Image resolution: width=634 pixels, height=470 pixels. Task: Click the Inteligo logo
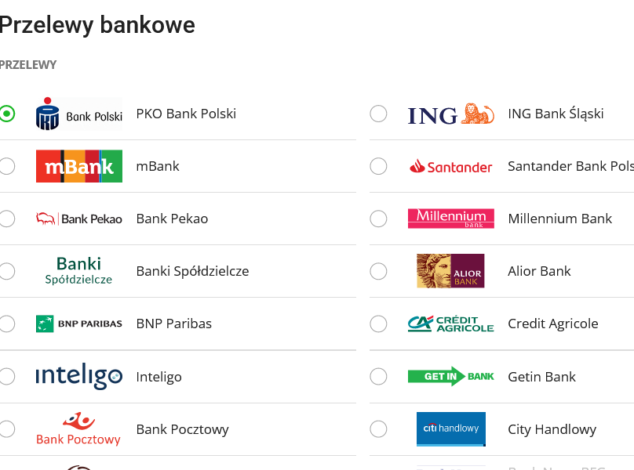(x=79, y=376)
